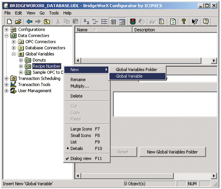Screen dimensions: 221x189
Task: Expand the User Management node
Action: [x=6, y=91]
